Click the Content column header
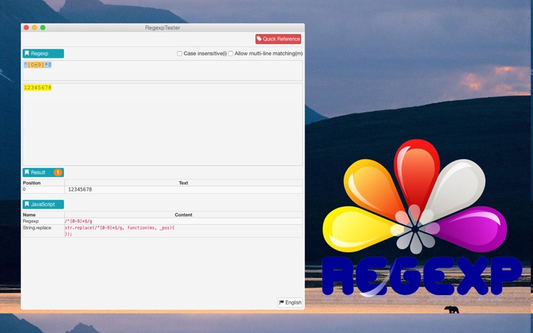This screenshot has height=333, width=533. point(183,214)
